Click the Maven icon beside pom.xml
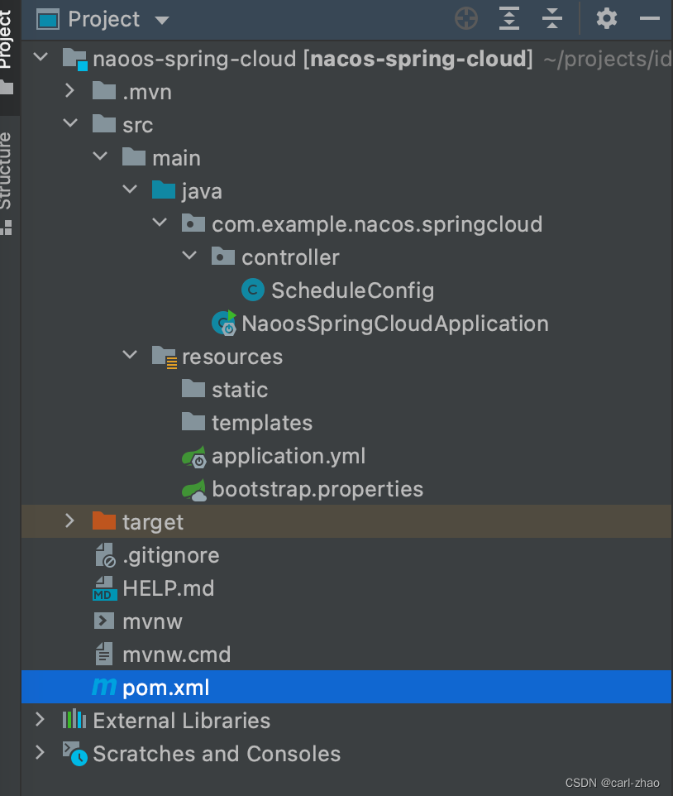673x796 pixels. click(104, 687)
